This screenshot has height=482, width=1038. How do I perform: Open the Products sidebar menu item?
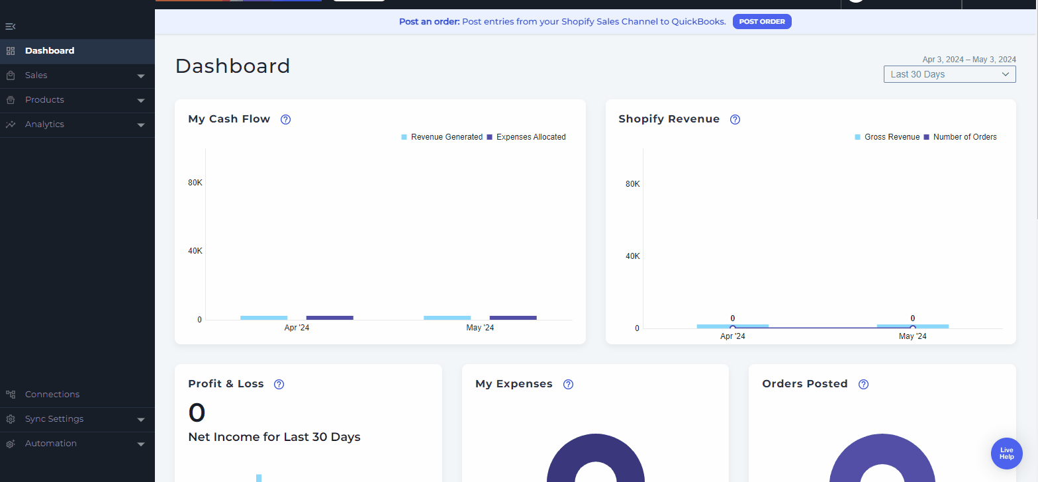click(x=44, y=100)
